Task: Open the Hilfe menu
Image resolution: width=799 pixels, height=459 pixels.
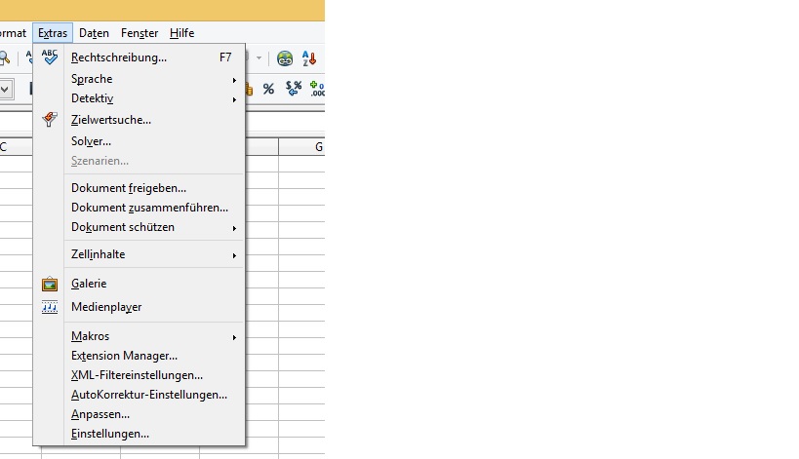Action: coord(181,33)
